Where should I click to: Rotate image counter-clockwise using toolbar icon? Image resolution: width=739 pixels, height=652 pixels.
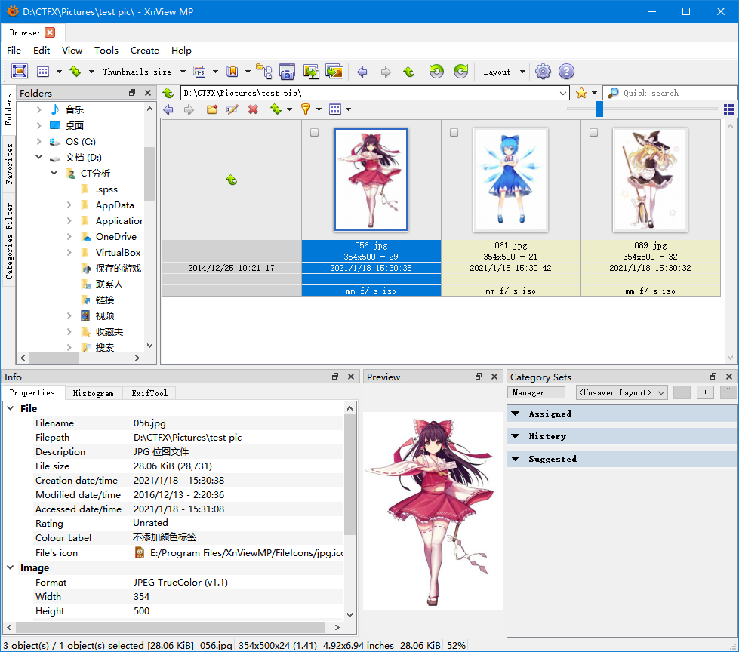(x=436, y=72)
